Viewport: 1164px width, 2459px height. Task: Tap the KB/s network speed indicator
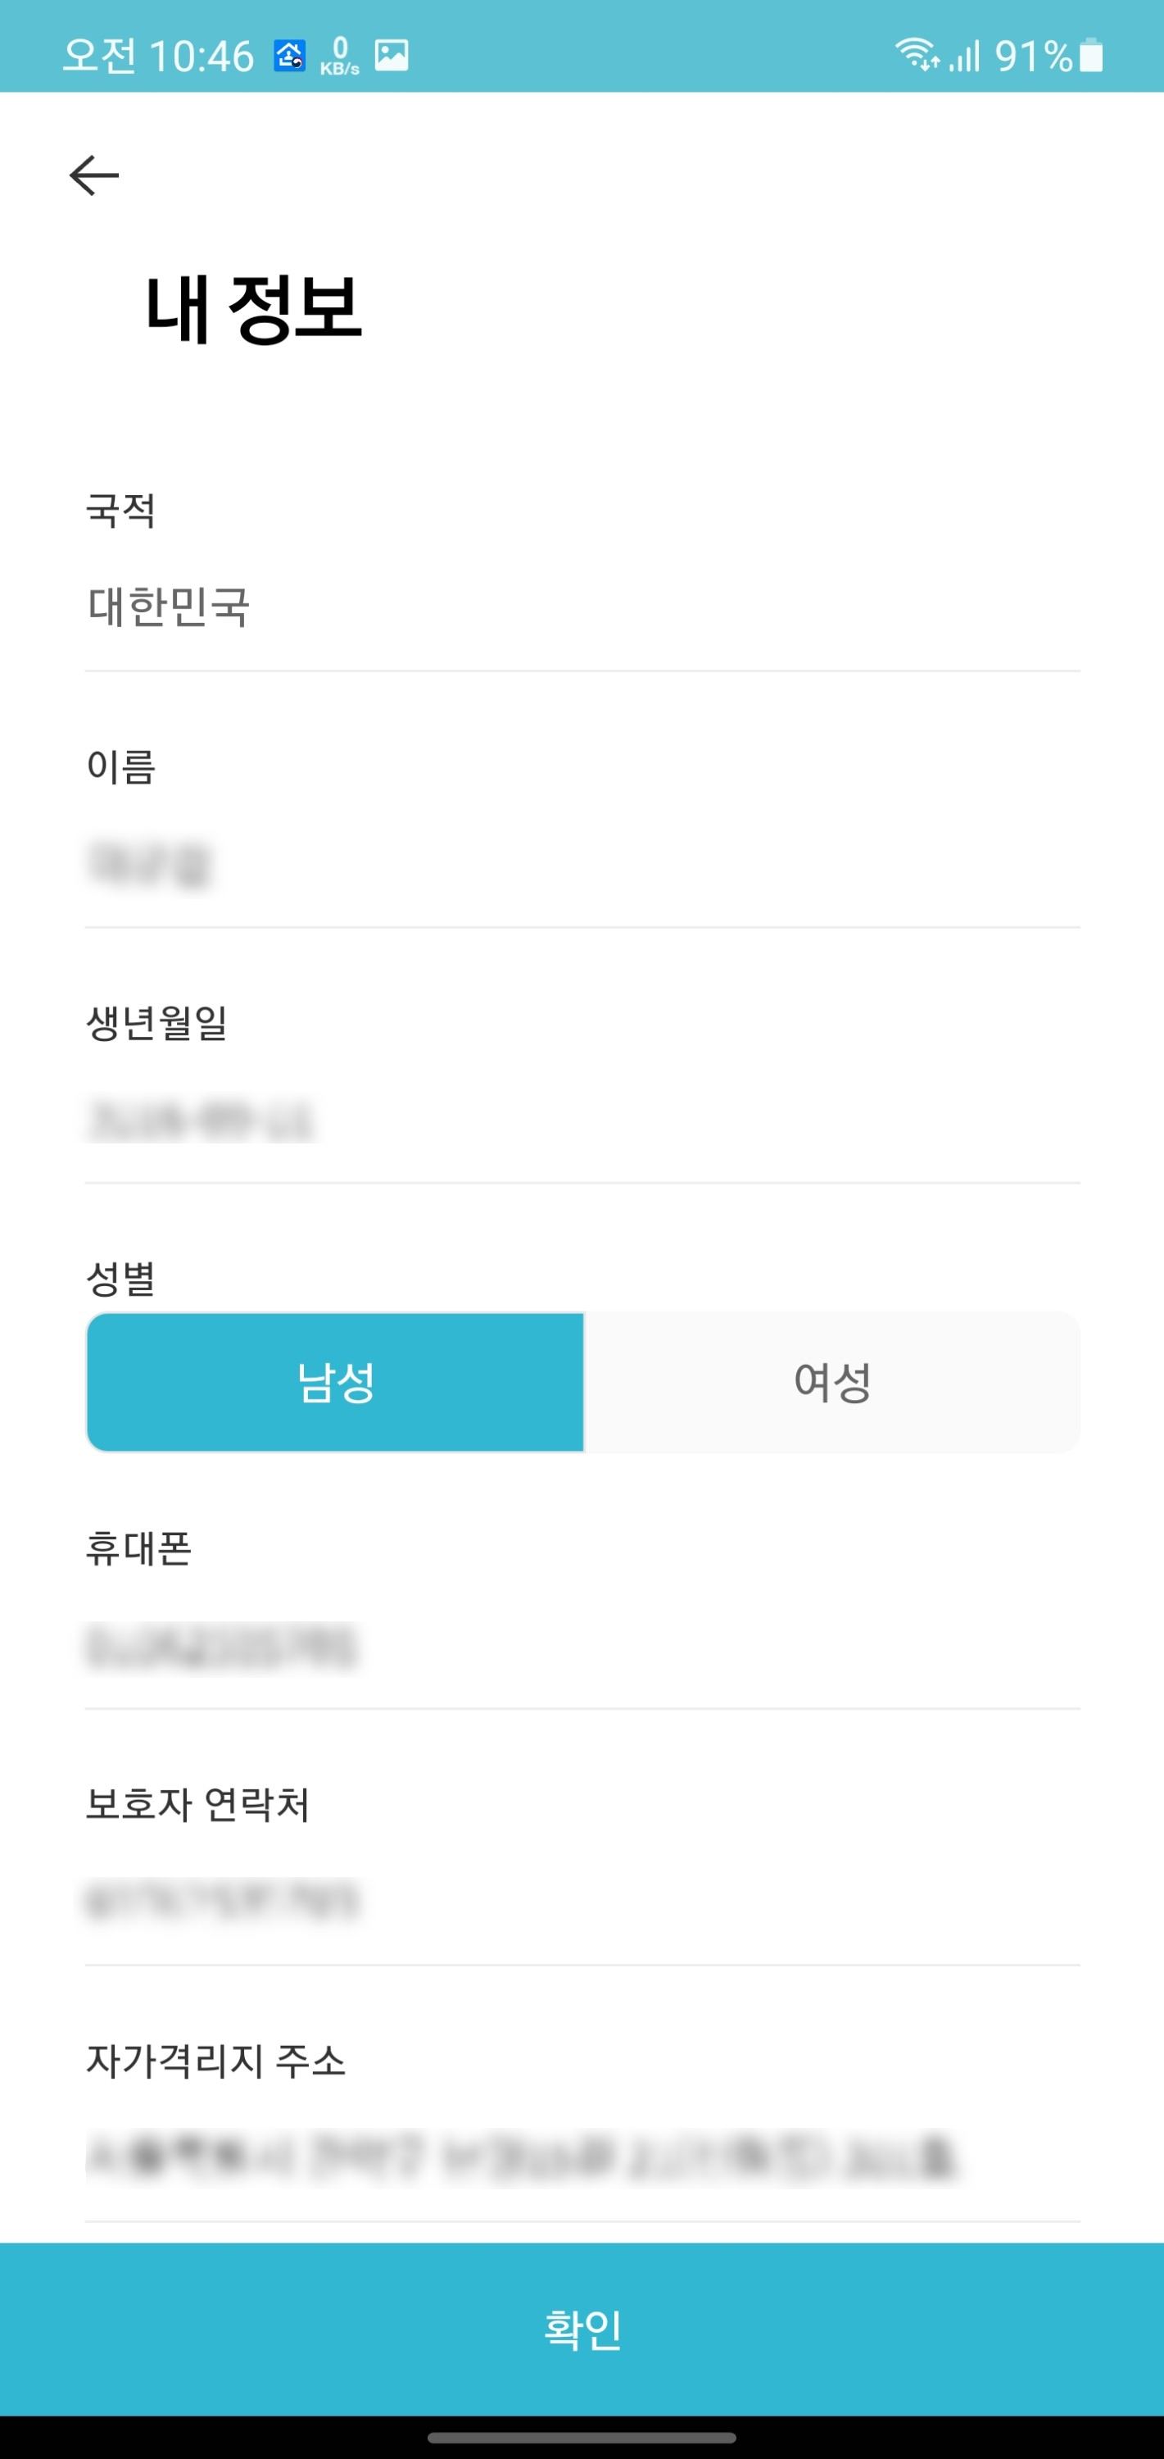click(340, 57)
